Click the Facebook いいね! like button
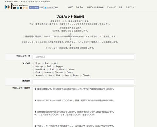157x127 pixels. click(x=34, y=8)
